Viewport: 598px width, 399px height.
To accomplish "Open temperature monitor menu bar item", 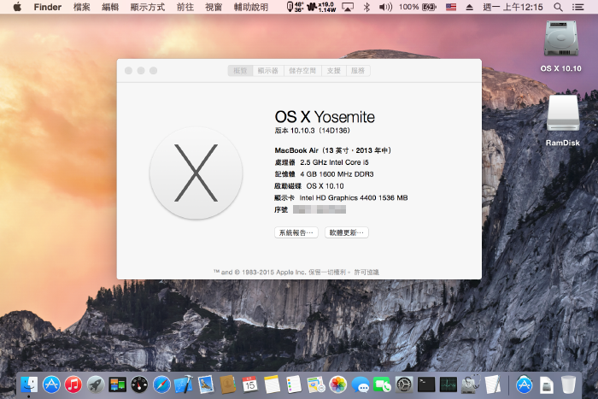I will [294, 7].
